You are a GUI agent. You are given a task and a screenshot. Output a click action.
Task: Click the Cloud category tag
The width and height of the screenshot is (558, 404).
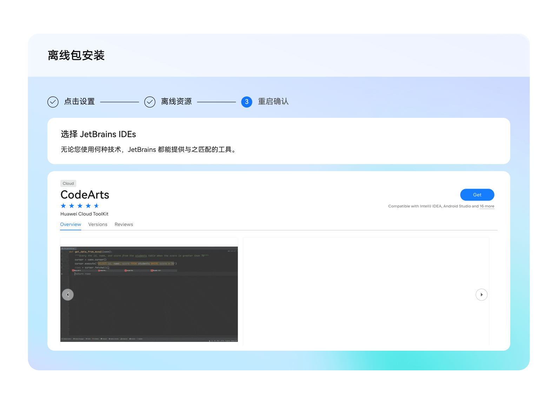tap(68, 183)
